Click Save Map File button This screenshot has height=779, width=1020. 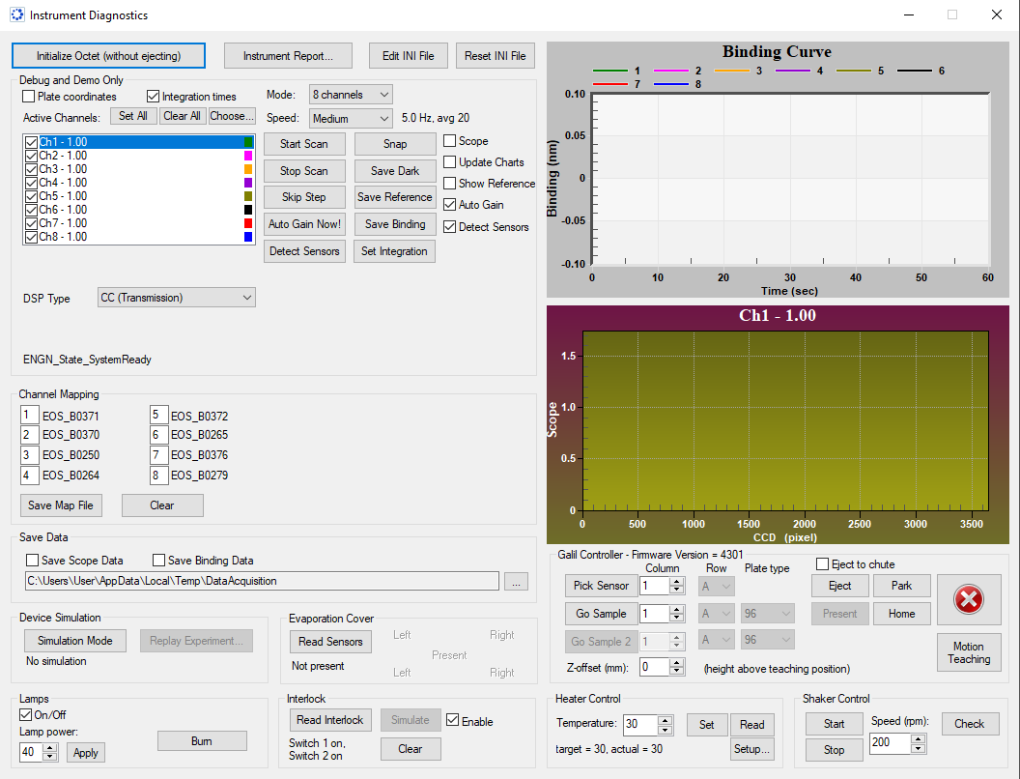(61, 505)
